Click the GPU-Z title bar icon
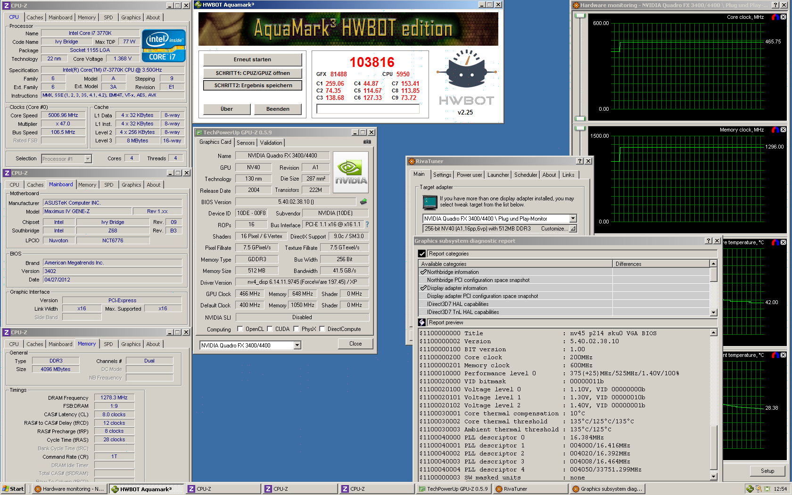 click(x=199, y=132)
